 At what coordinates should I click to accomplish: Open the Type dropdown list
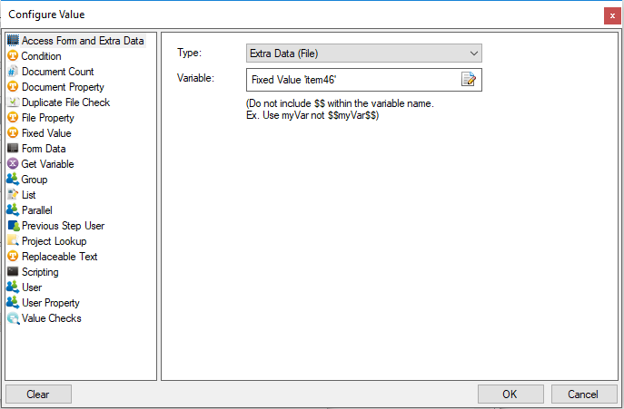pyautogui.click(x=363, y=54)
